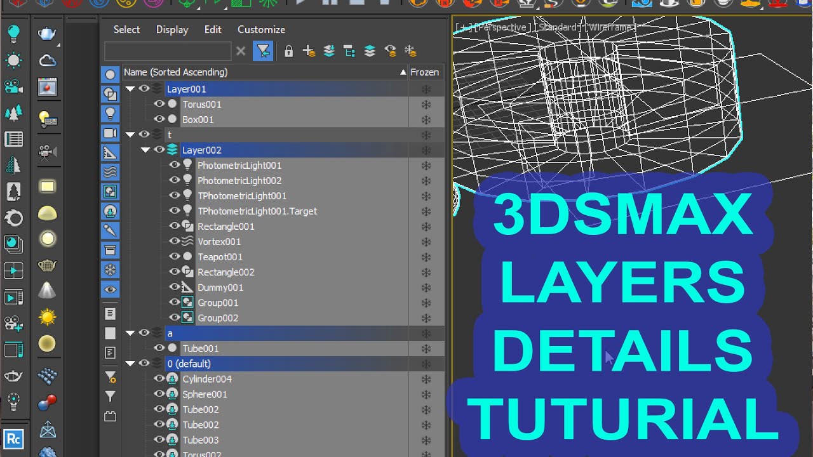Screen dimensions: 813x457
Task: Toggle the Display Lights filter bulb button
Action: click(x=111, y=114)
